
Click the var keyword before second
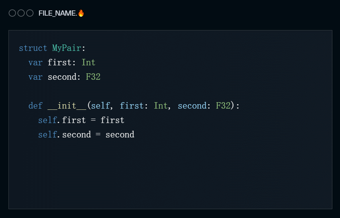tap(35, 77)
